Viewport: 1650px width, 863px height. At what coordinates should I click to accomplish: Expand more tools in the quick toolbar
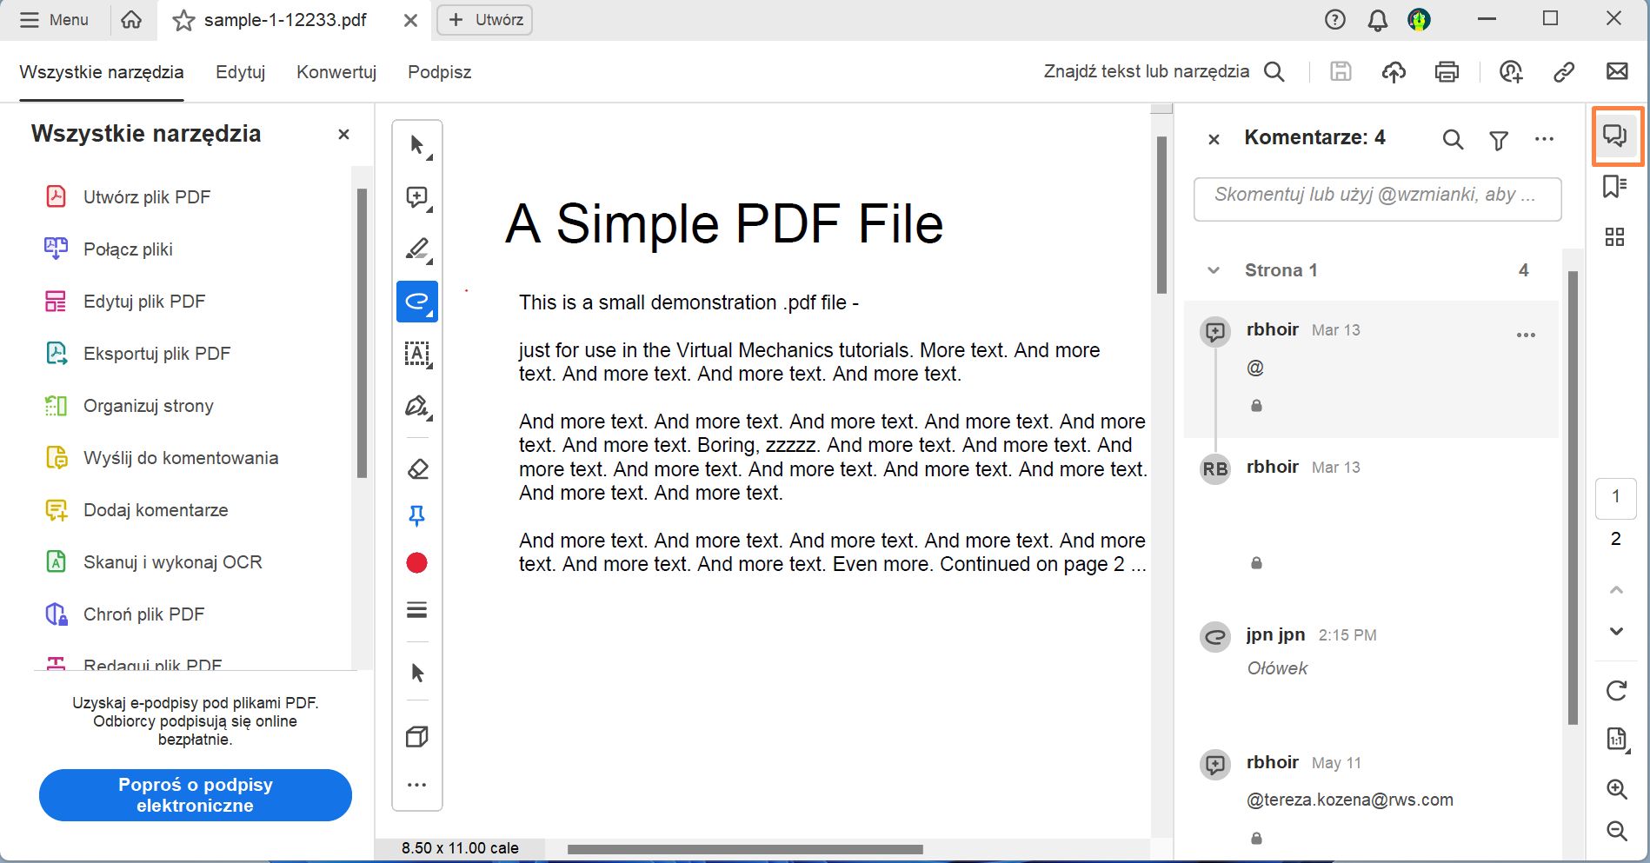point(417,785)
